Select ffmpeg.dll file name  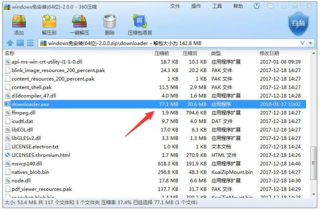point(23,113)
